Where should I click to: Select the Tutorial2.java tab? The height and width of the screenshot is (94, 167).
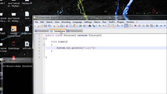click(x=58, y=31)
